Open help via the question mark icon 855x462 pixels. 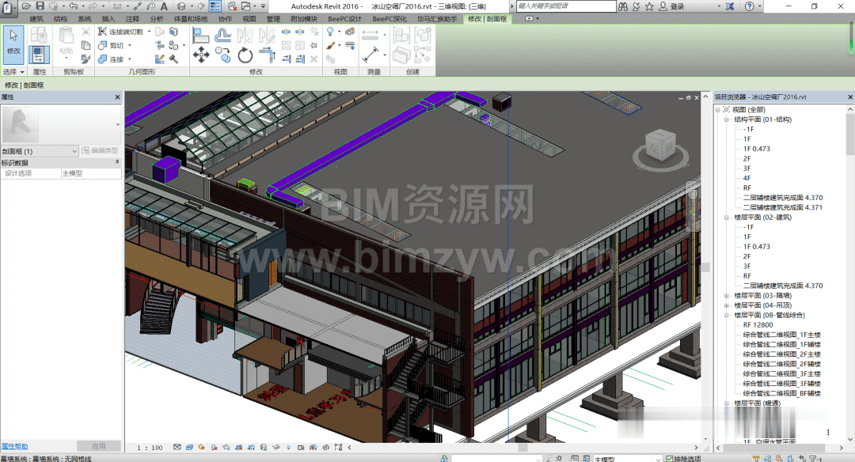750,6
